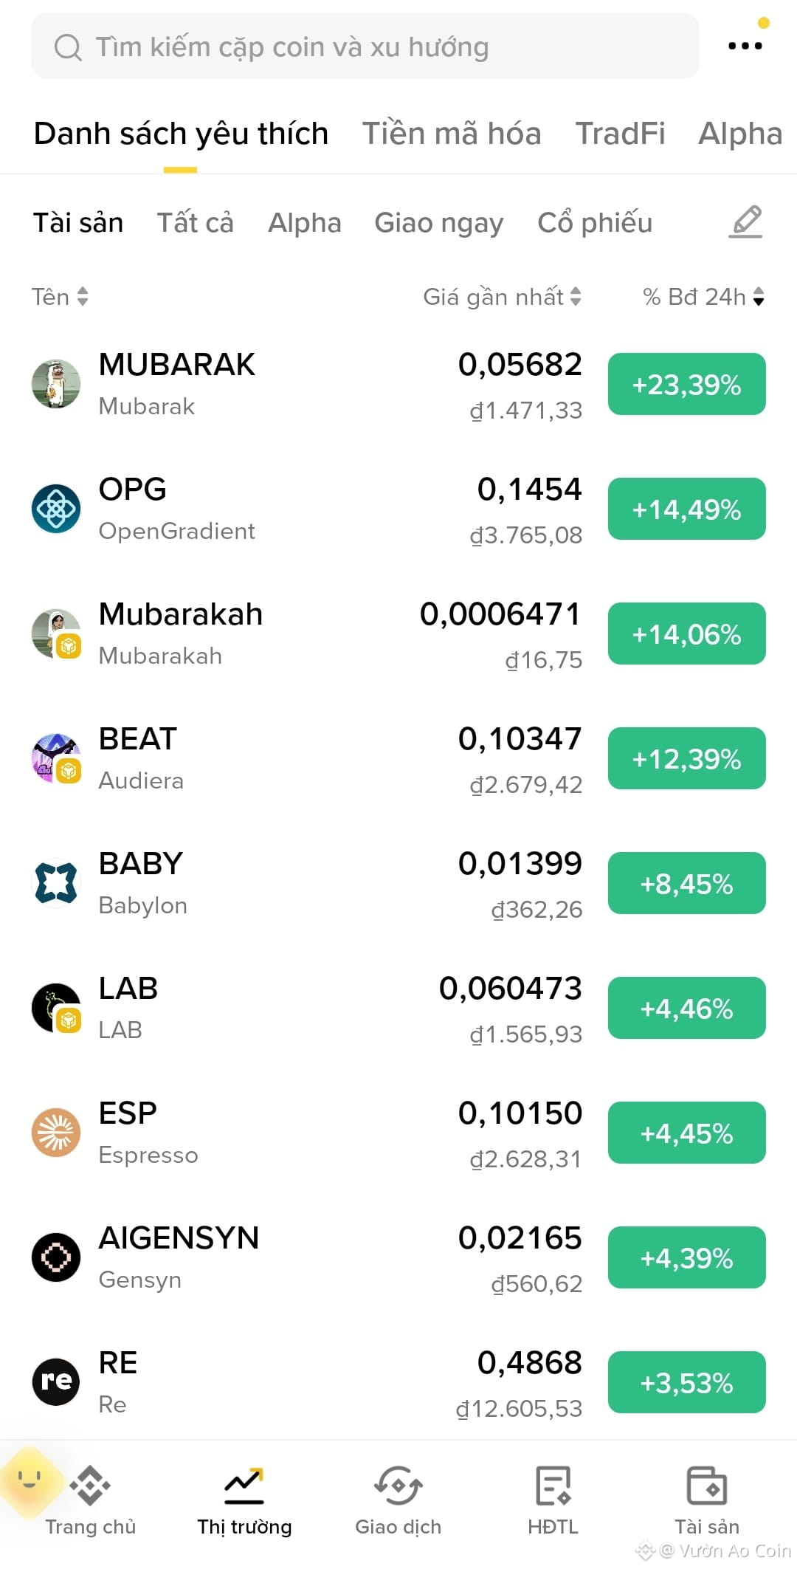This screenshot has height=1569, width=797.
Task: Open the ESP Espresso row
Action: pyautogui.click(x=398, y=1133)
